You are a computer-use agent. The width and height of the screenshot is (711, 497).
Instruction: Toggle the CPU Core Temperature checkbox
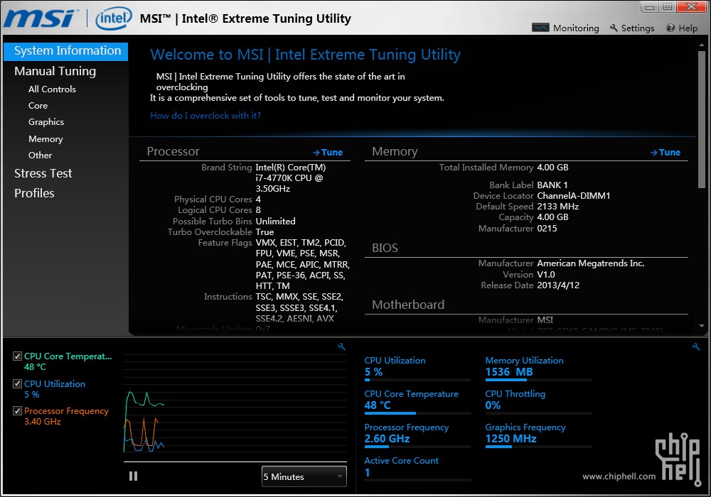[17, 356]
